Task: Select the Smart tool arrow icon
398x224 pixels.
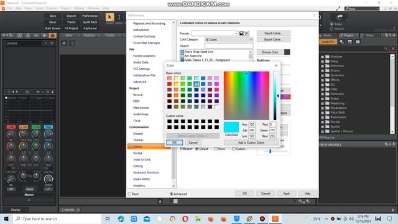Action: (x=109, y=17)
